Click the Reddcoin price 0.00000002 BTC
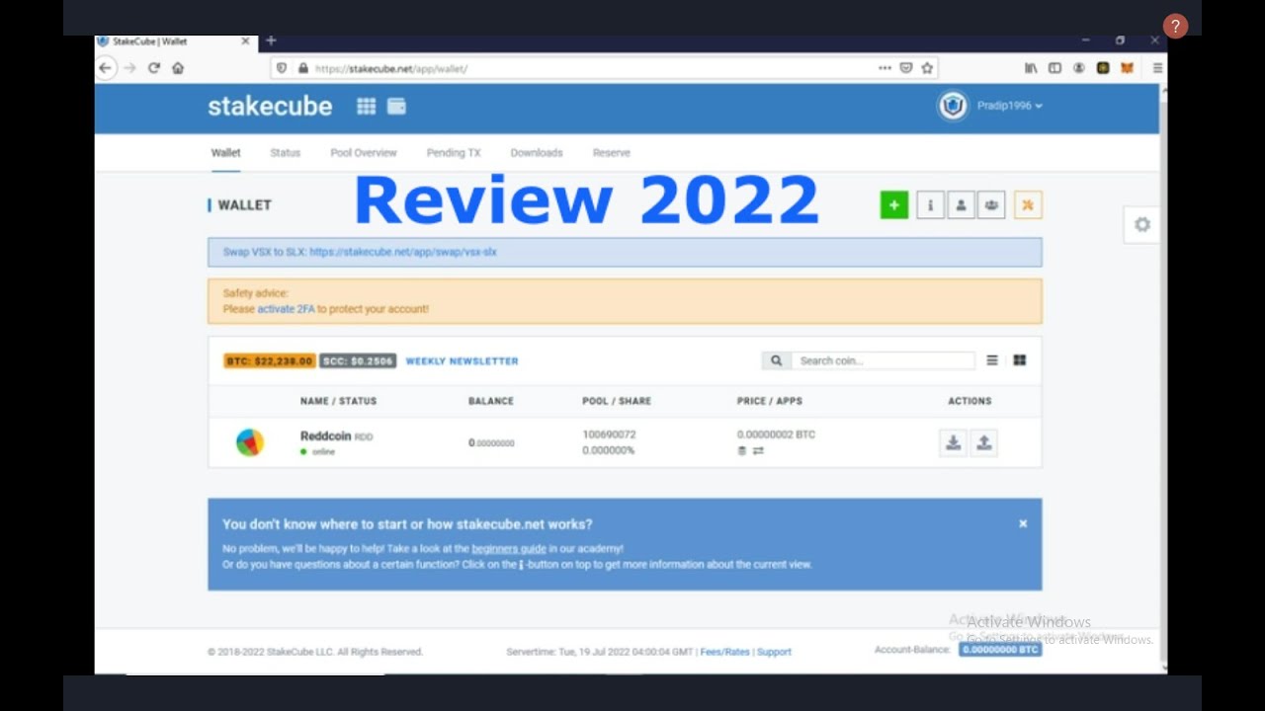Viewport: 1265px width, 711px height. click(x=776, y=434)
